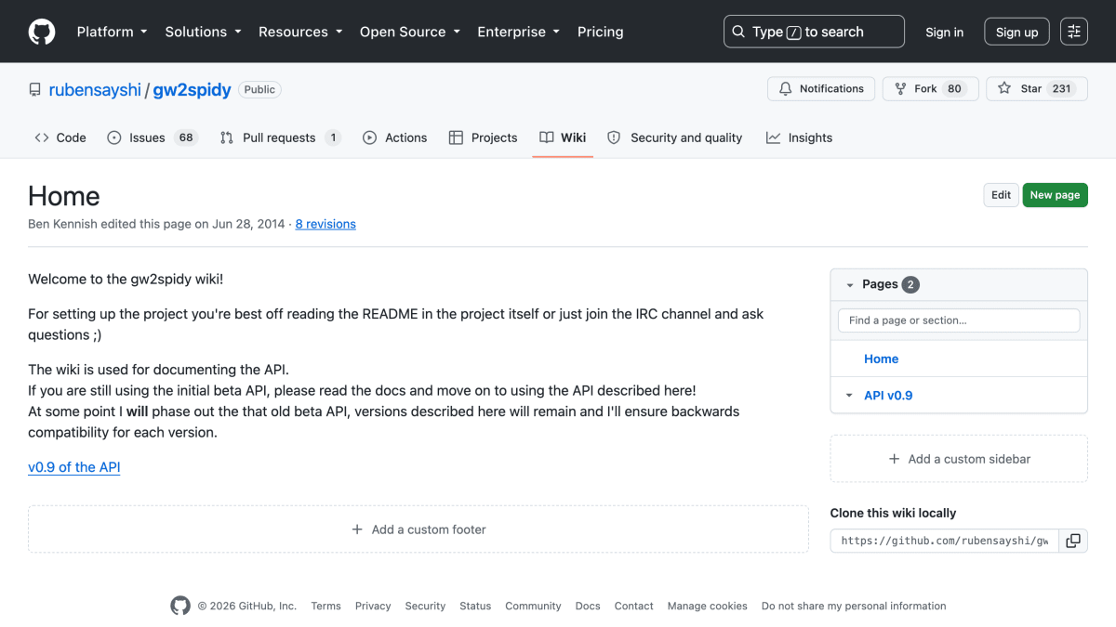Open the 8 revisions link
Viewport: 1116px width, 627px height.
click(325, 224)
